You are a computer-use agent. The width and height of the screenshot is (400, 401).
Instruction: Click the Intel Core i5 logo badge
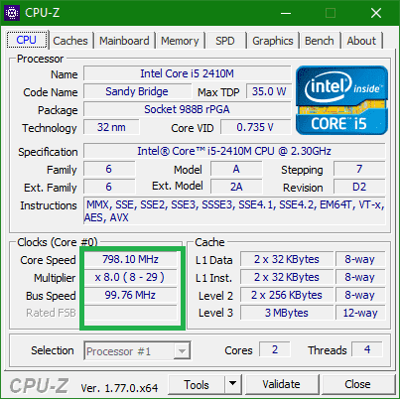tap(341, 100)
